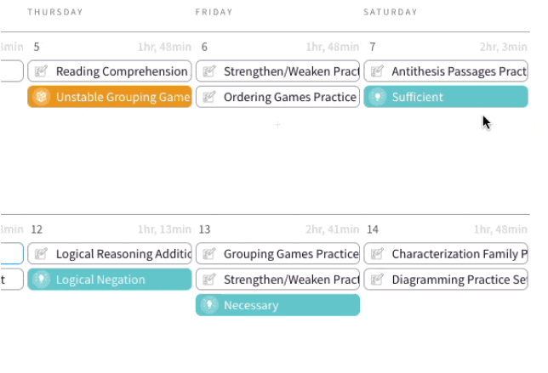Click pencil icon on Diagramming Practice Set

click(x=377, y=280)
